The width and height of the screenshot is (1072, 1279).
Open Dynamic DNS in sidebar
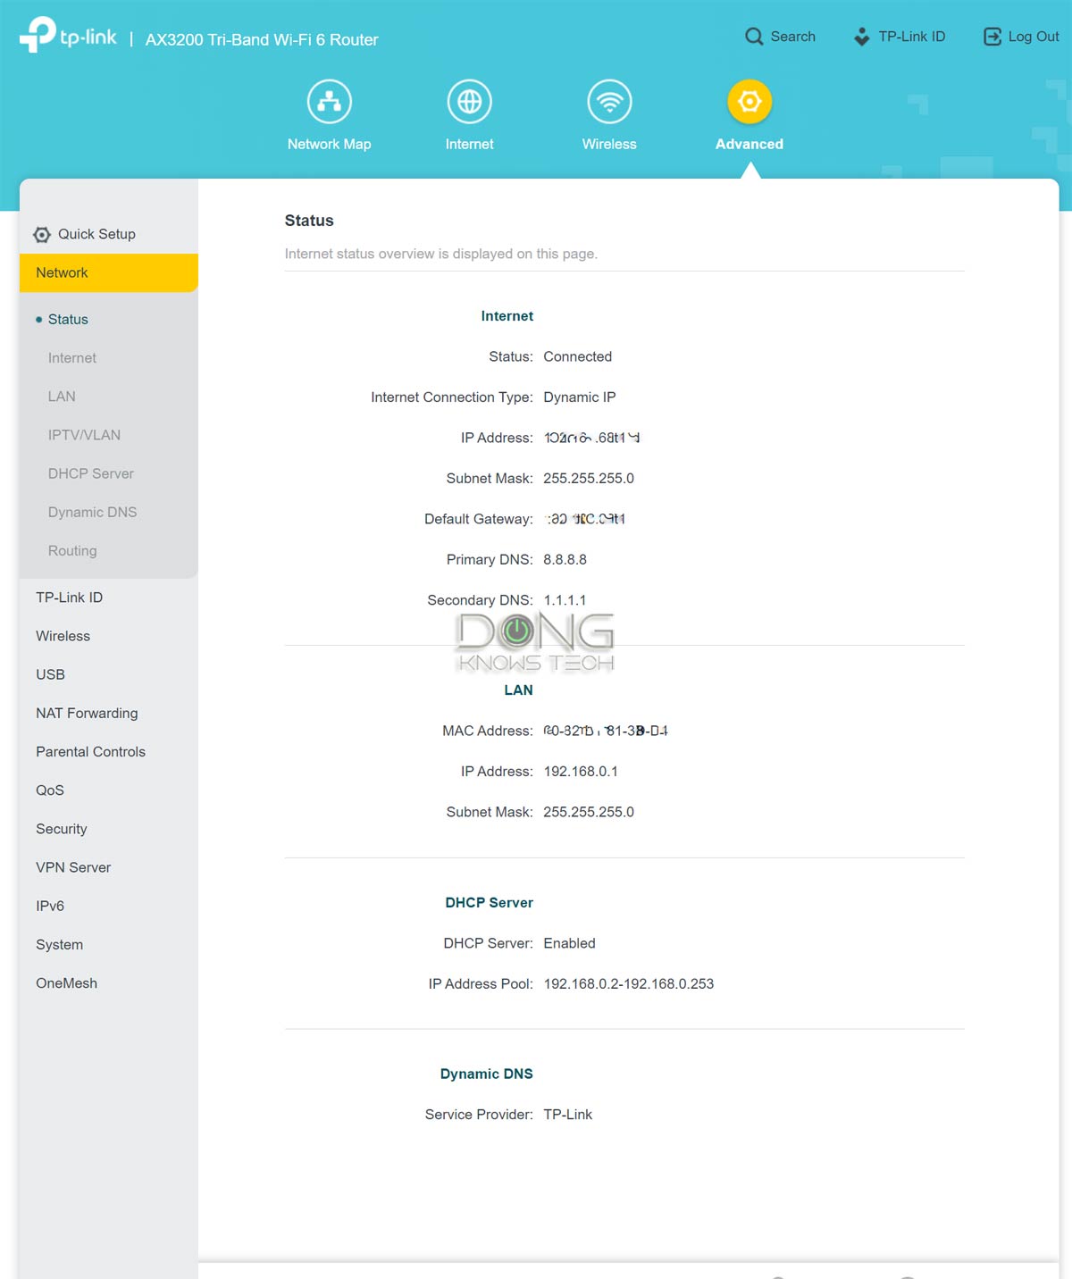pyautogui.click(x=92, y=513)
